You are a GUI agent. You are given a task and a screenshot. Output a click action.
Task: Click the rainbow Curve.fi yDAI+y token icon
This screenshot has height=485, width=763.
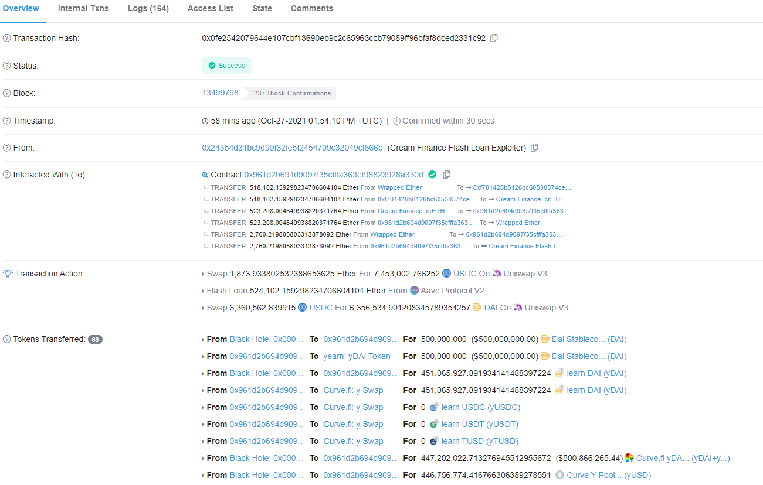pyautogui.click(x=629, y=458)
